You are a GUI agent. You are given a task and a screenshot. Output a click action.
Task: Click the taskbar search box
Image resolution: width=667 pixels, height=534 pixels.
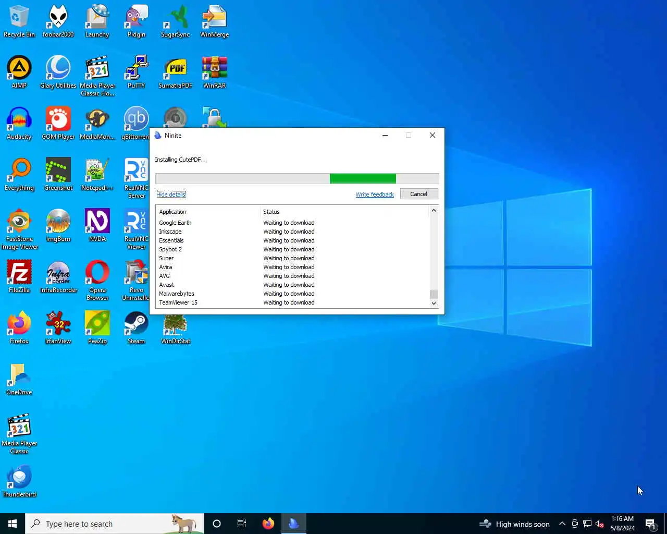point(115,524)
